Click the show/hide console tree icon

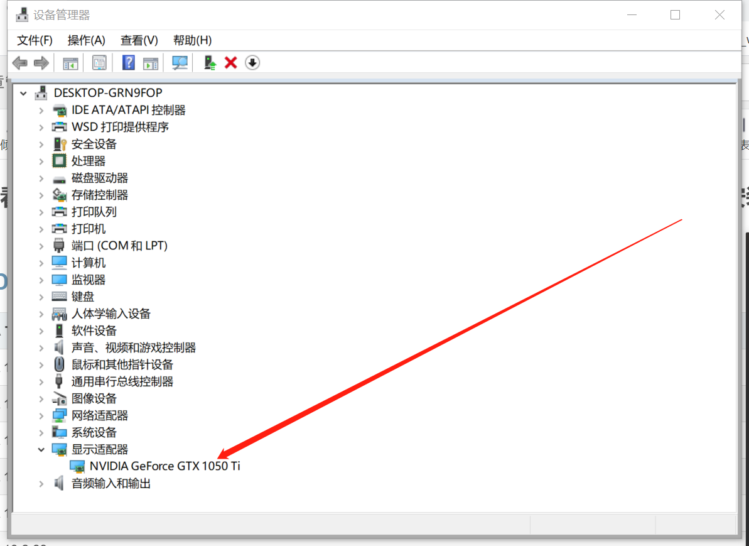click(70, 63)
